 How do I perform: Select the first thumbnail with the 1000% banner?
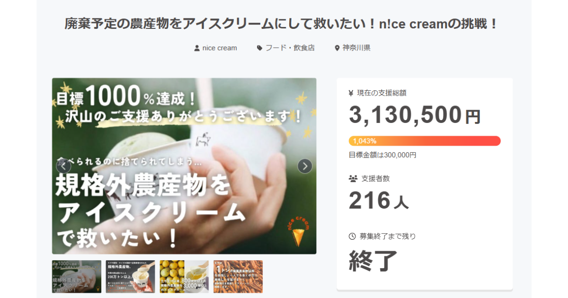[x=77, y=277]
